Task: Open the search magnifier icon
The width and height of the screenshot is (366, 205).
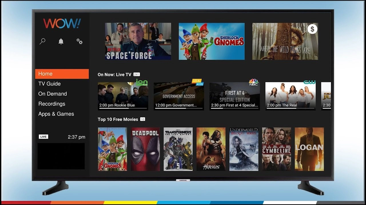Action: click(42, 42)
